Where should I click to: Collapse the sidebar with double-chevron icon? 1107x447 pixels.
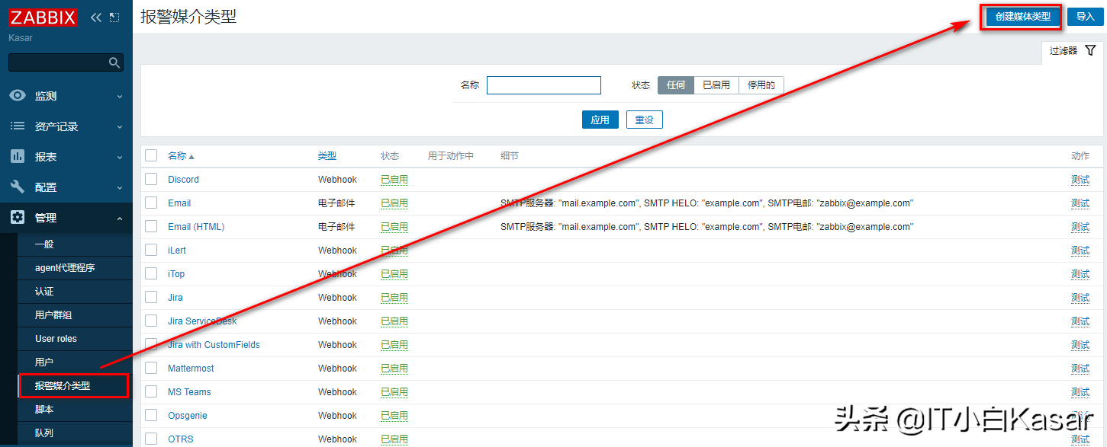coord(95,17)
